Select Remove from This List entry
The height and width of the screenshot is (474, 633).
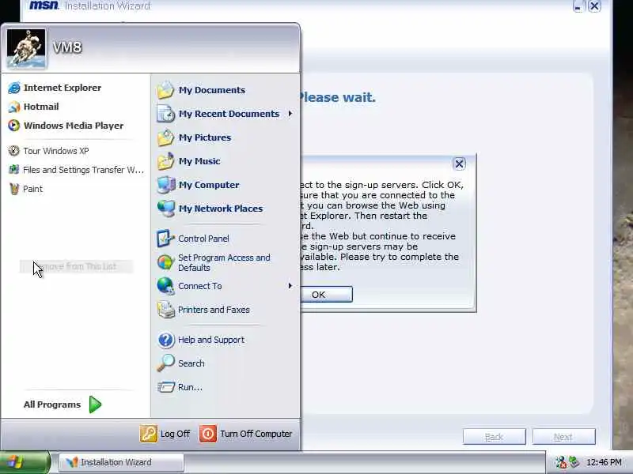tap(76, 266)
